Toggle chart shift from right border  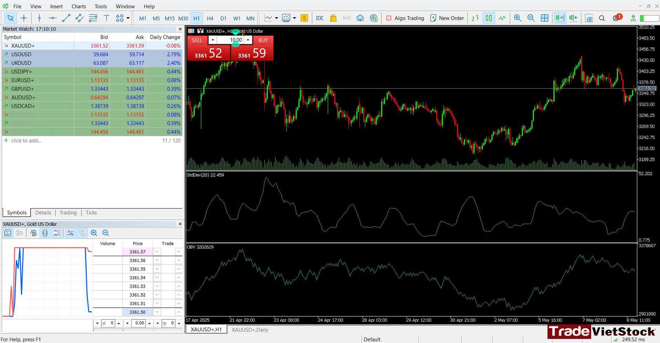click(x=573, y=18)
